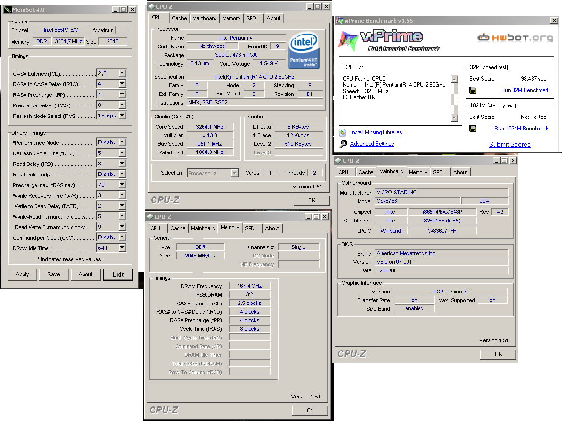Open the Refresh Cycle Time (tRFC) dropdown
Image resolution: width=562 pixels, height=421 pixels.
click(x=122, y=153)
